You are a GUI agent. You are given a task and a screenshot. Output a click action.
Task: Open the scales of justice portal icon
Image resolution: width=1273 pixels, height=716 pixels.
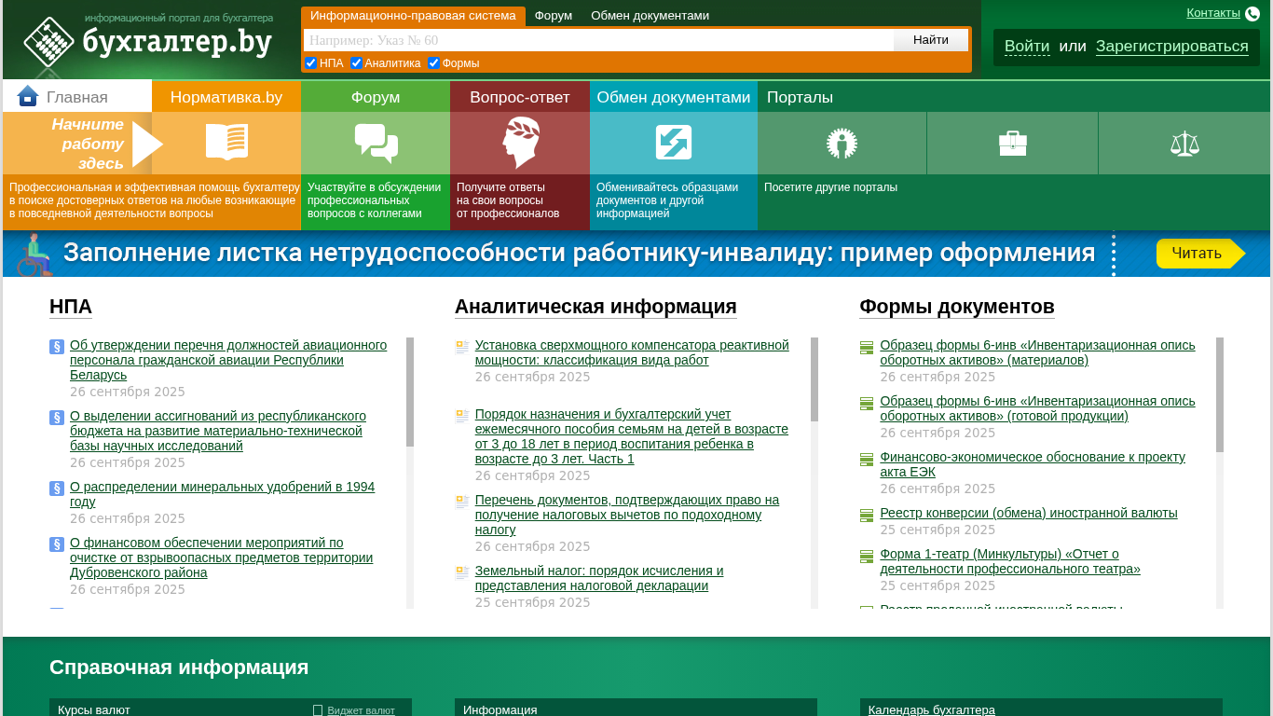[x=1184, y=144]
